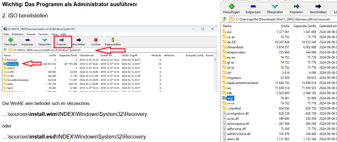Click WIN10_19045 install.wim address field
337x142 pixels.
pyautogui.click(x=113, y=50)
